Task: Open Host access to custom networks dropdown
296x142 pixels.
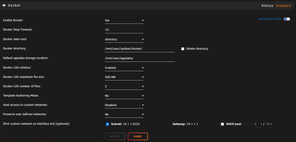Action: click(124, 105)
